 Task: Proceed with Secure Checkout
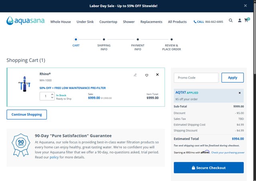coord(209,168)
